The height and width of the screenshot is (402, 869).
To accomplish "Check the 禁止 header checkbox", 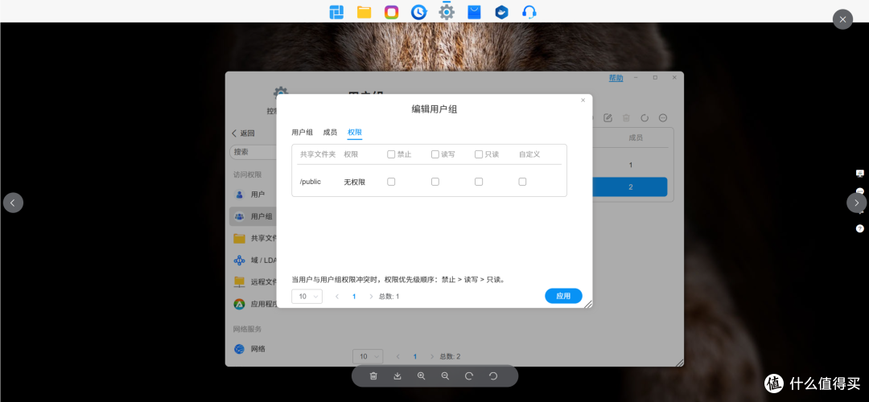I will point(391,154).
